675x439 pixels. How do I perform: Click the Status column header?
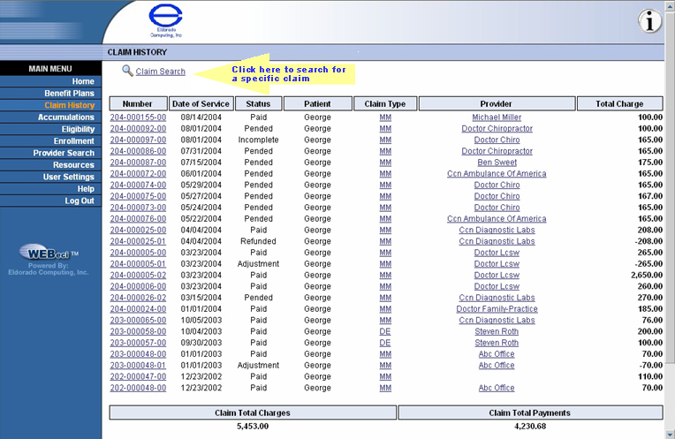click(x=258, y=103)
